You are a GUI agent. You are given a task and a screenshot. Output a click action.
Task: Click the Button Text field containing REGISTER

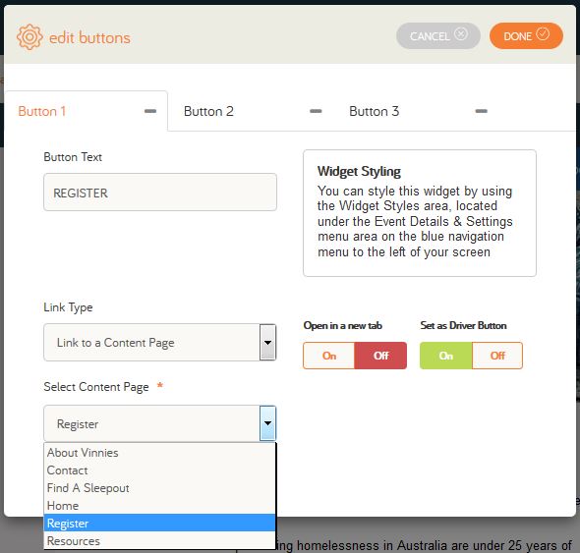pyautogui.click(x=160, y=193)
